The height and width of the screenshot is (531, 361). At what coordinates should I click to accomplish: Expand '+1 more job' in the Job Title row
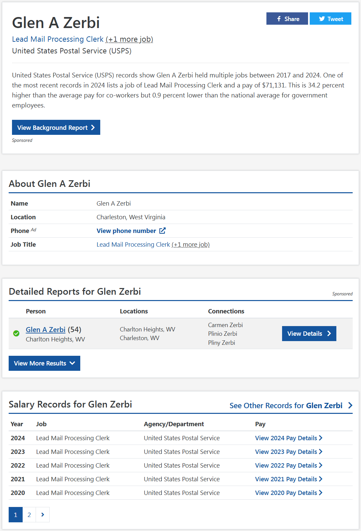click(x=190, y=245)
